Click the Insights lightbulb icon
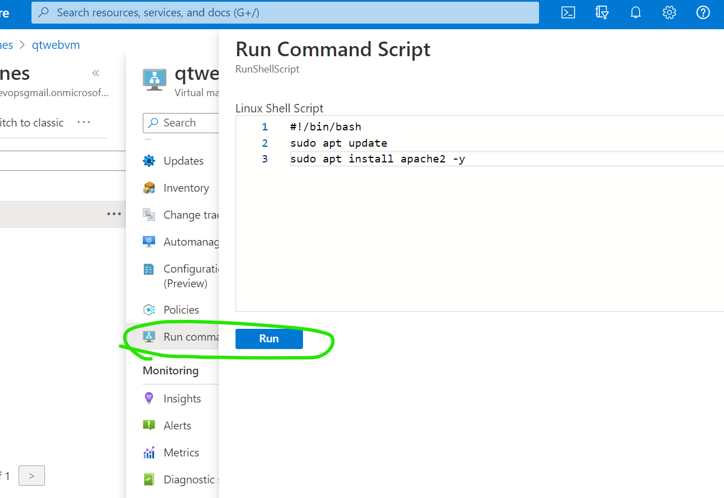 tap(149, 399)
